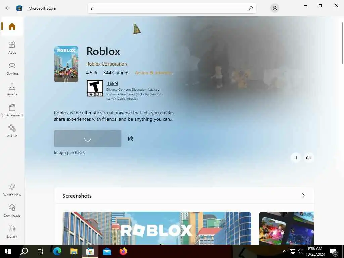
Task: Click the loading install button
Action: (88, 139)
